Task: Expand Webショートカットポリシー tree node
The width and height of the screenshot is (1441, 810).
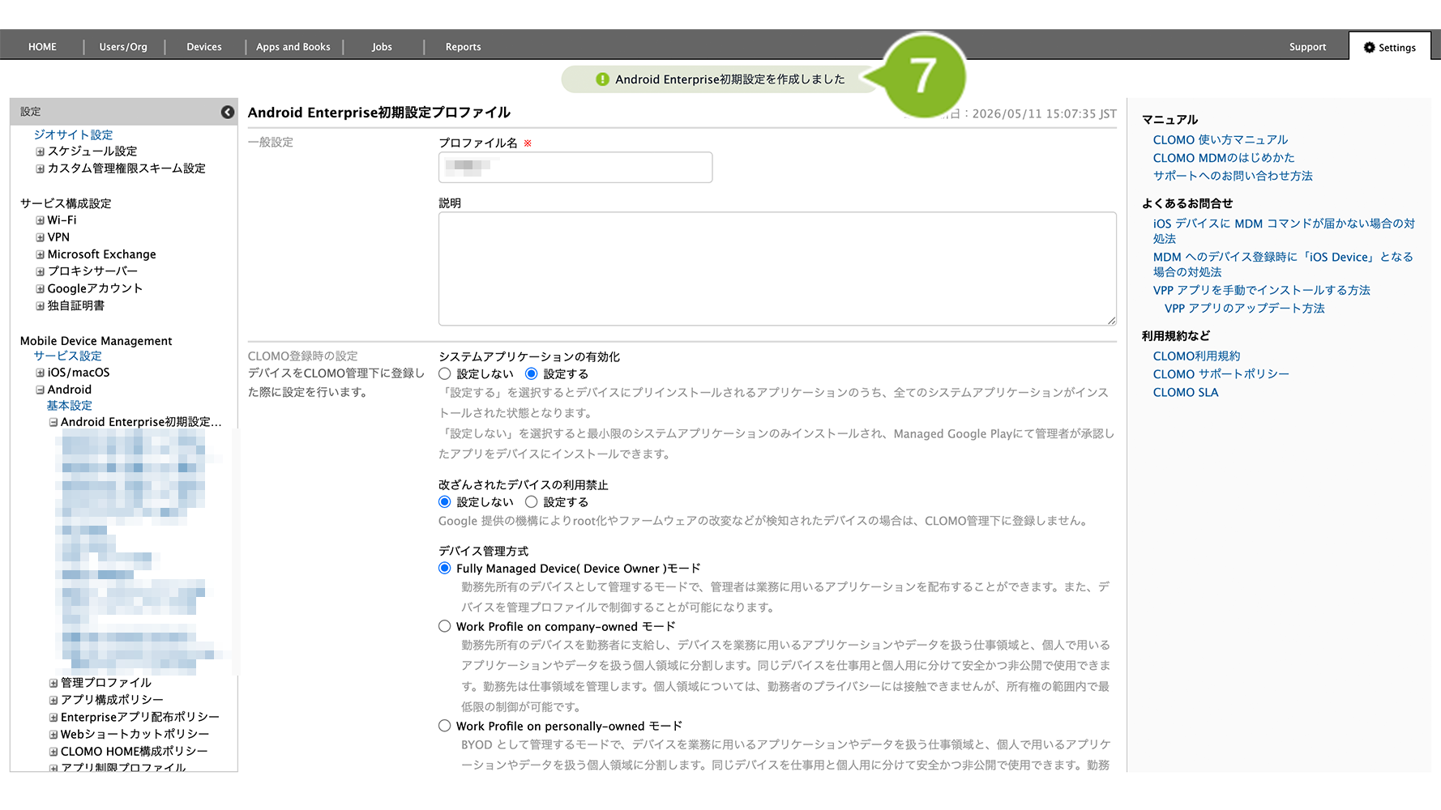Action: point(53,735)
